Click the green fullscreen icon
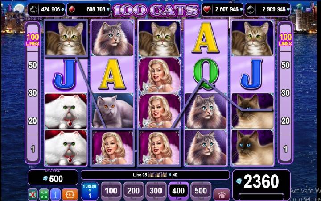This screenshot has height=201, width=321. tap(44, 194)
